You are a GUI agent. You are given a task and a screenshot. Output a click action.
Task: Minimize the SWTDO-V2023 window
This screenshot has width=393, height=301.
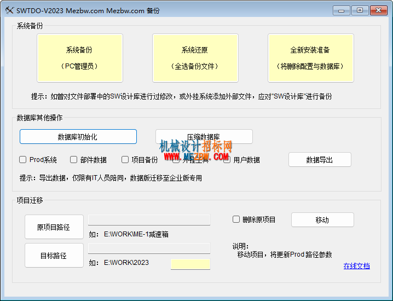342,10
